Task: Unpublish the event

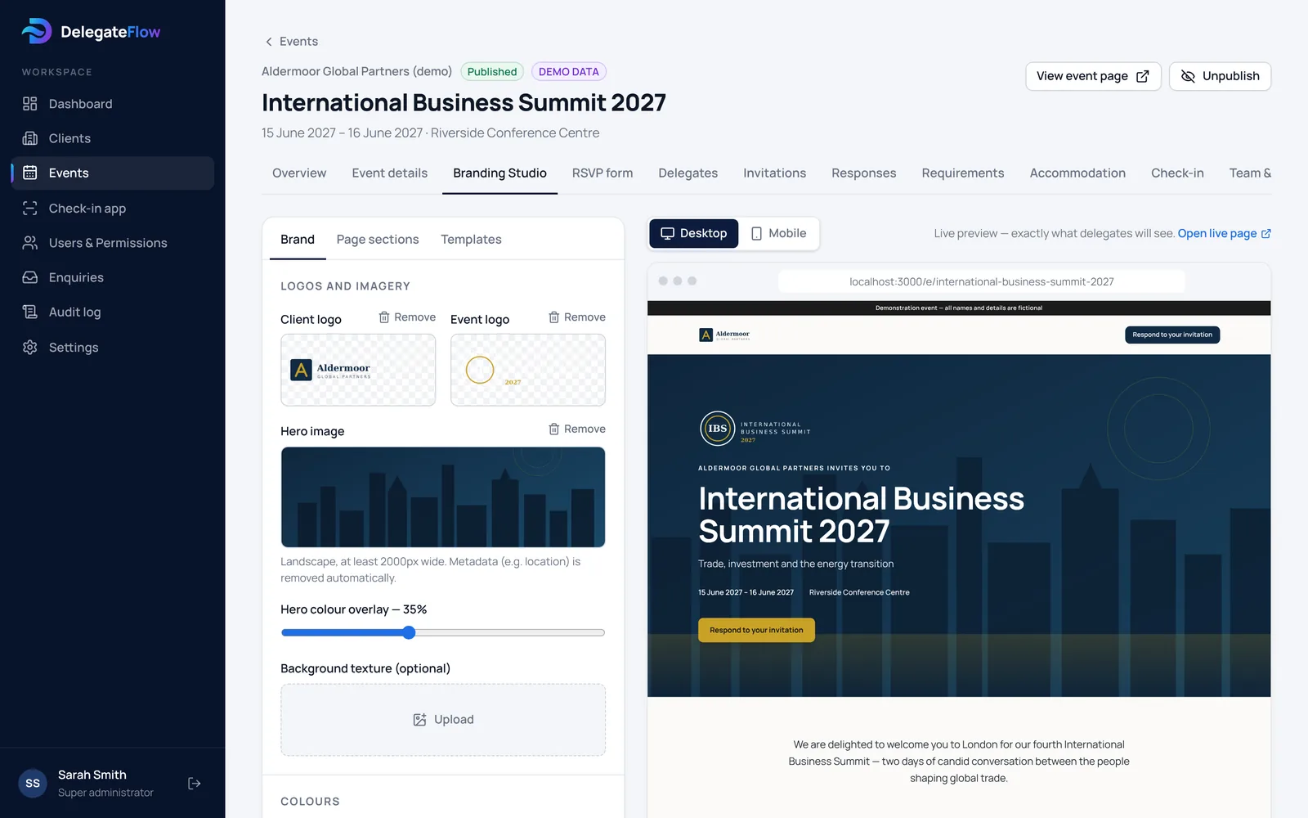Action: pyautogui.click(x=1220, y=76)
